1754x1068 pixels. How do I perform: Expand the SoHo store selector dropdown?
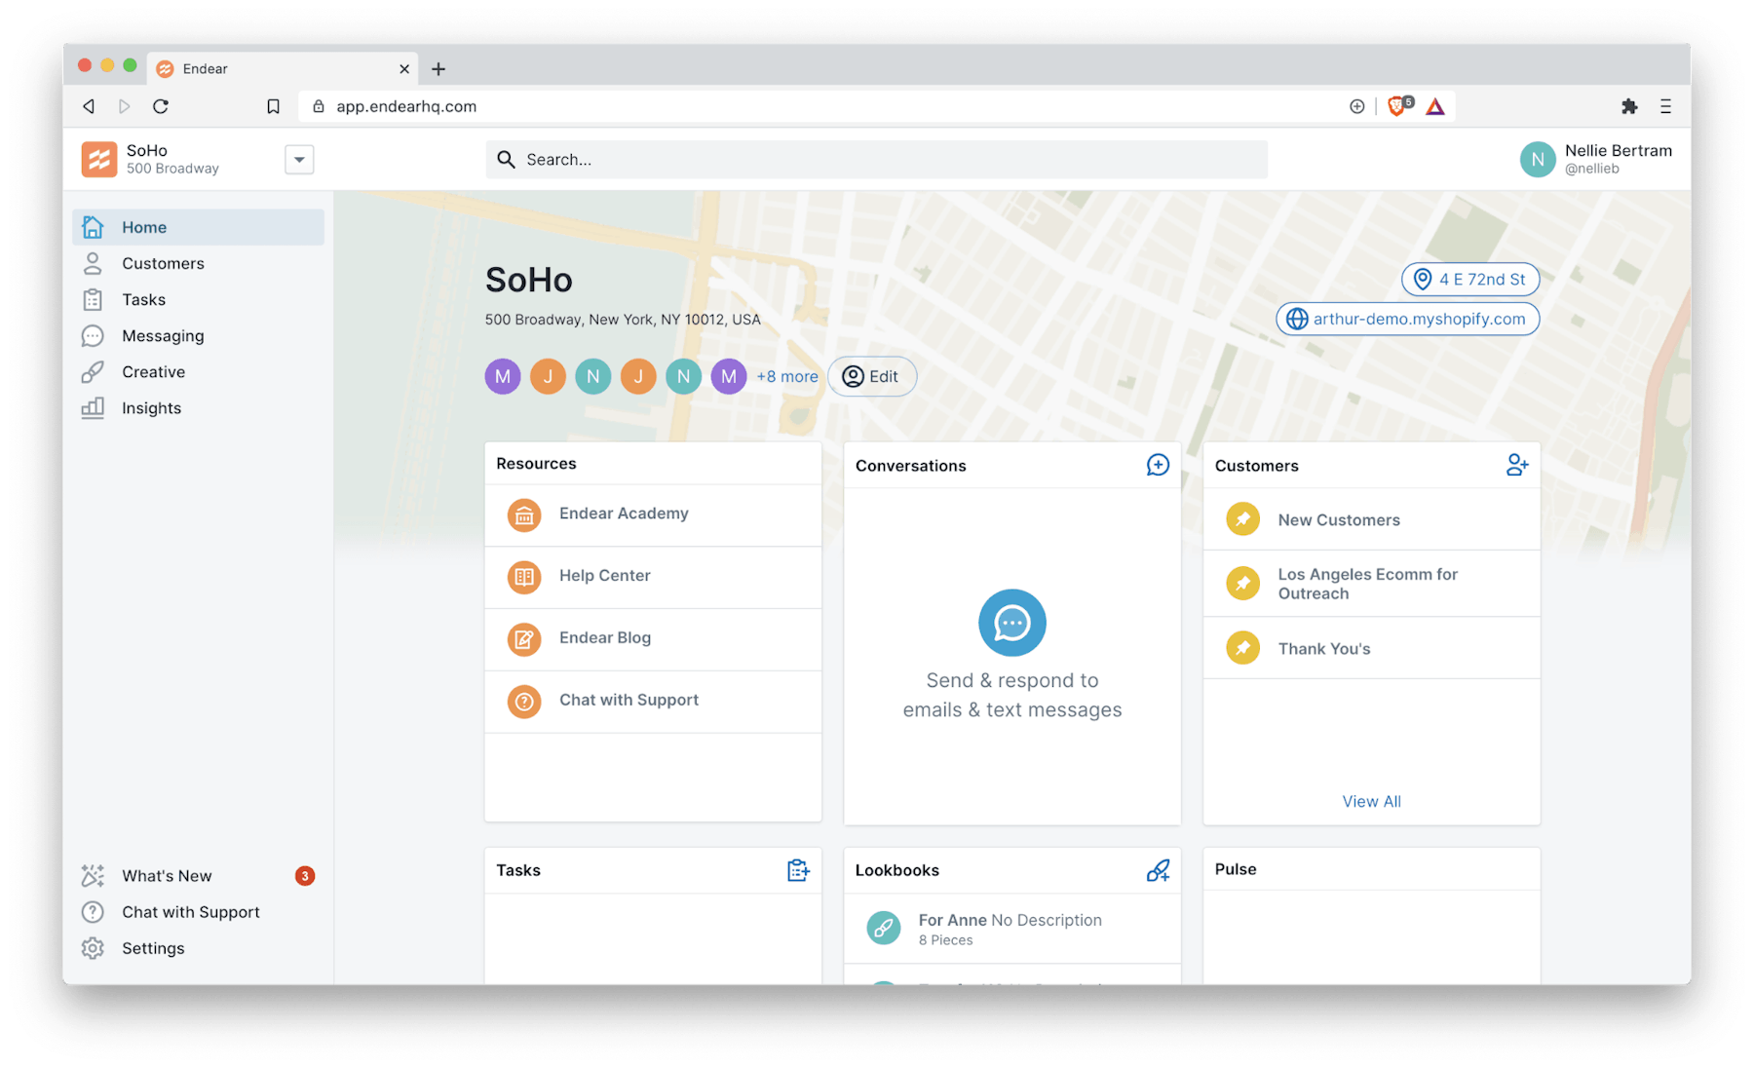[x=299, y=159]
